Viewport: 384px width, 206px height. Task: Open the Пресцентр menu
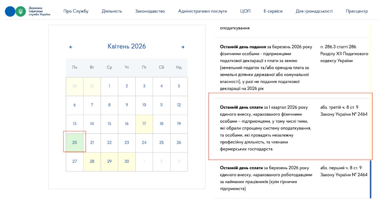(357, 11)
